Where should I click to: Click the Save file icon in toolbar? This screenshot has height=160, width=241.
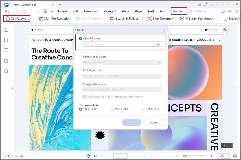point(17,11)
